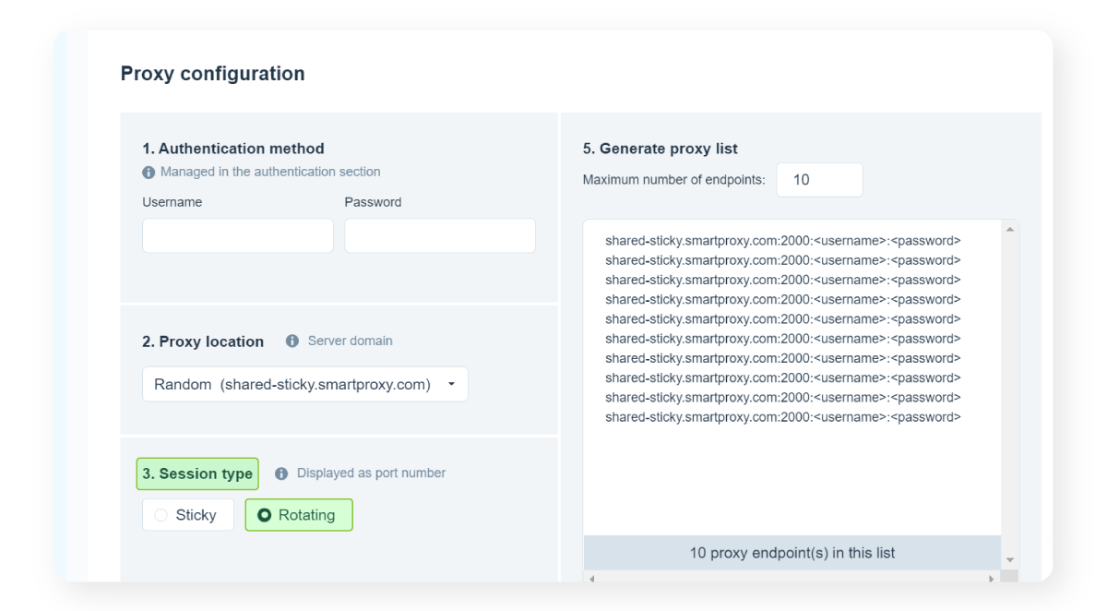Click the Maximum number of endpoints field
The image size is (1107, 611).
coord(820,180)
